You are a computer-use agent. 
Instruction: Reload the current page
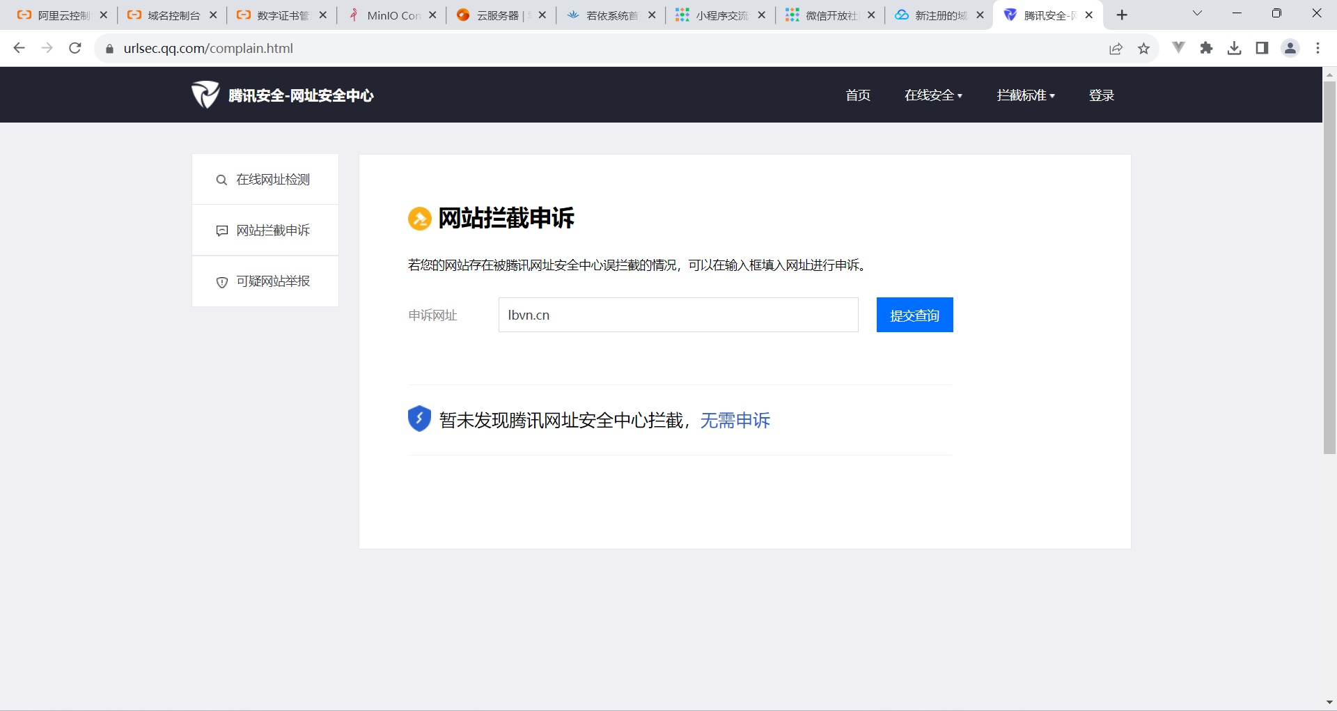[75, 48]
